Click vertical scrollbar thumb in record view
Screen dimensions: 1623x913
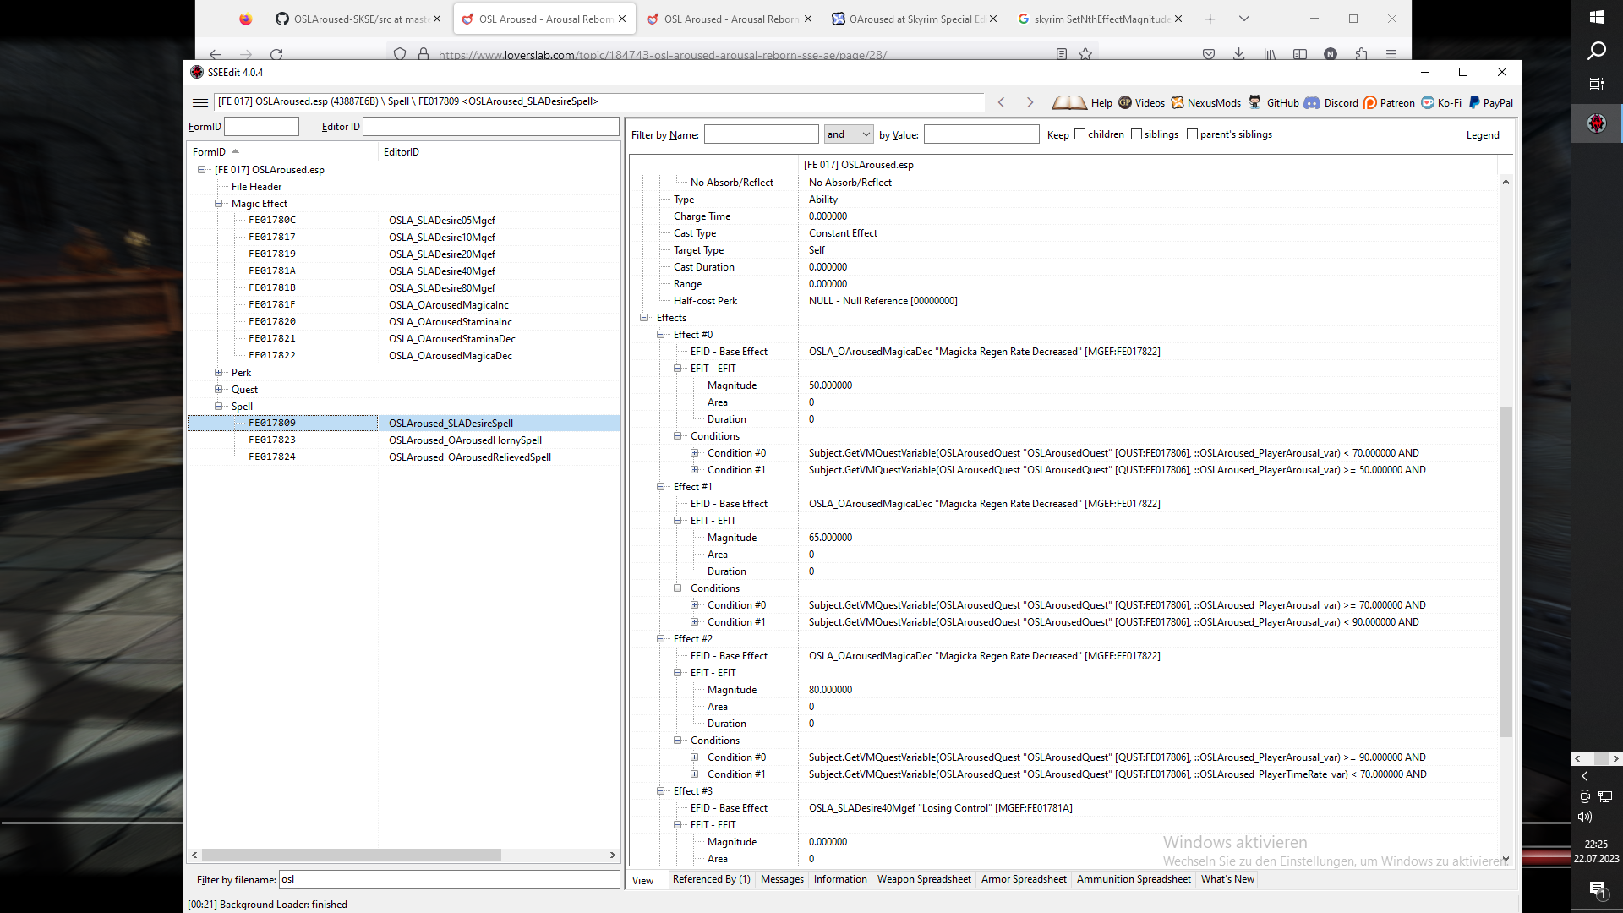1506,571
